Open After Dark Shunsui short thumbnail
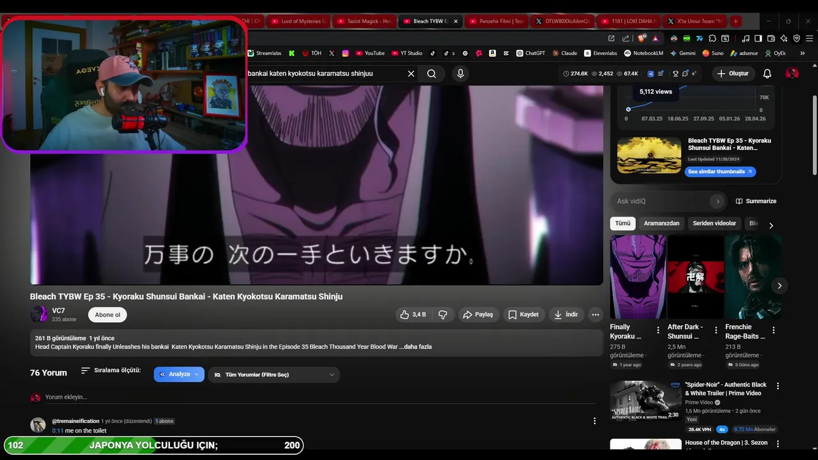818x460 pixels. click(695, 277)
